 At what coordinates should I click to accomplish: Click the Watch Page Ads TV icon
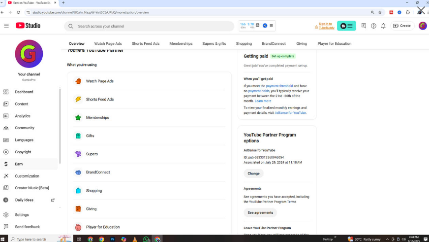click(78, 81)
